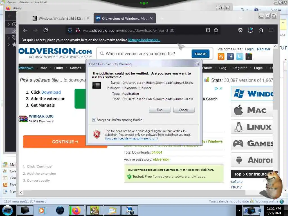
Task: Open Firefox hamburger application menu
Action: tap(271, 30)
